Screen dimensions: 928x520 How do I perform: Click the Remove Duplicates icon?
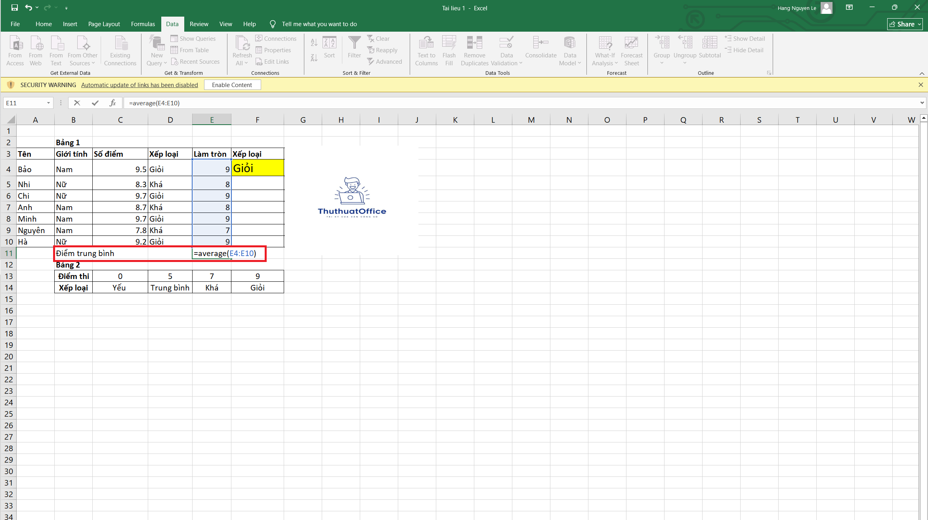point(474,49)
